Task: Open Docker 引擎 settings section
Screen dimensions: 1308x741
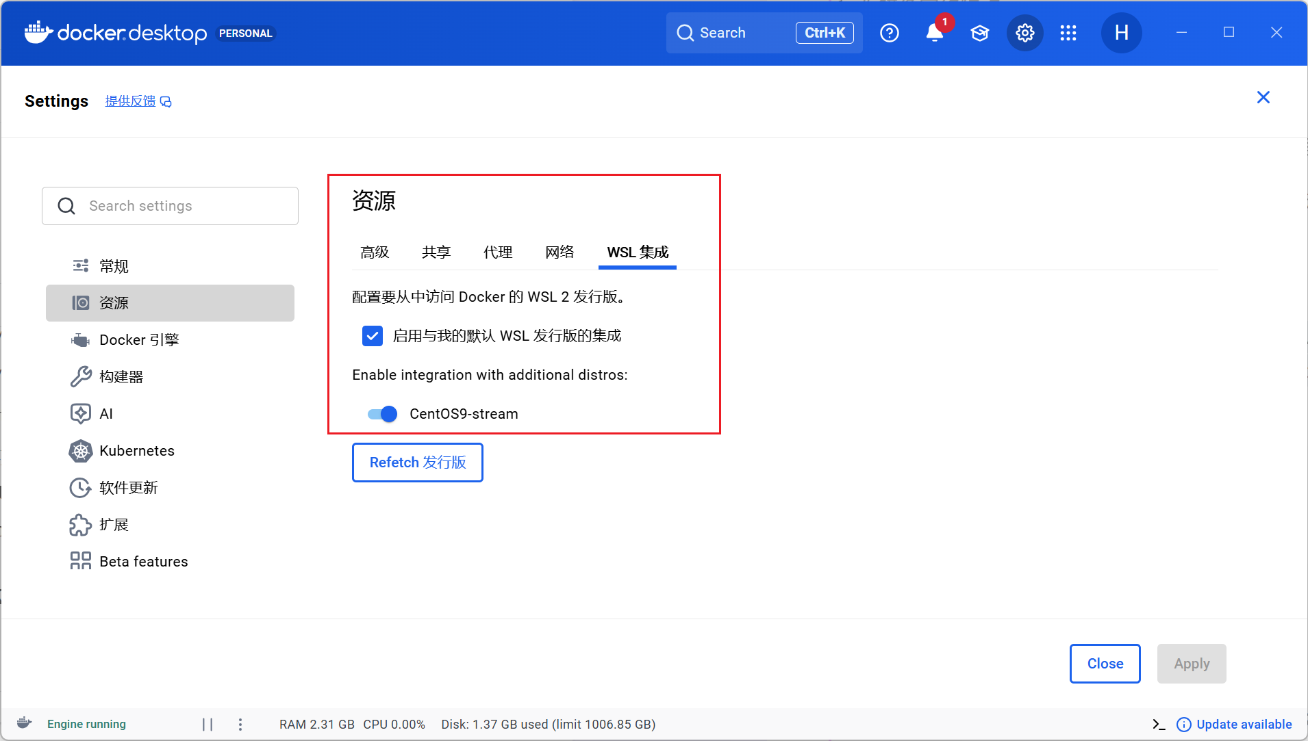Action: click(x=139, y=340)
